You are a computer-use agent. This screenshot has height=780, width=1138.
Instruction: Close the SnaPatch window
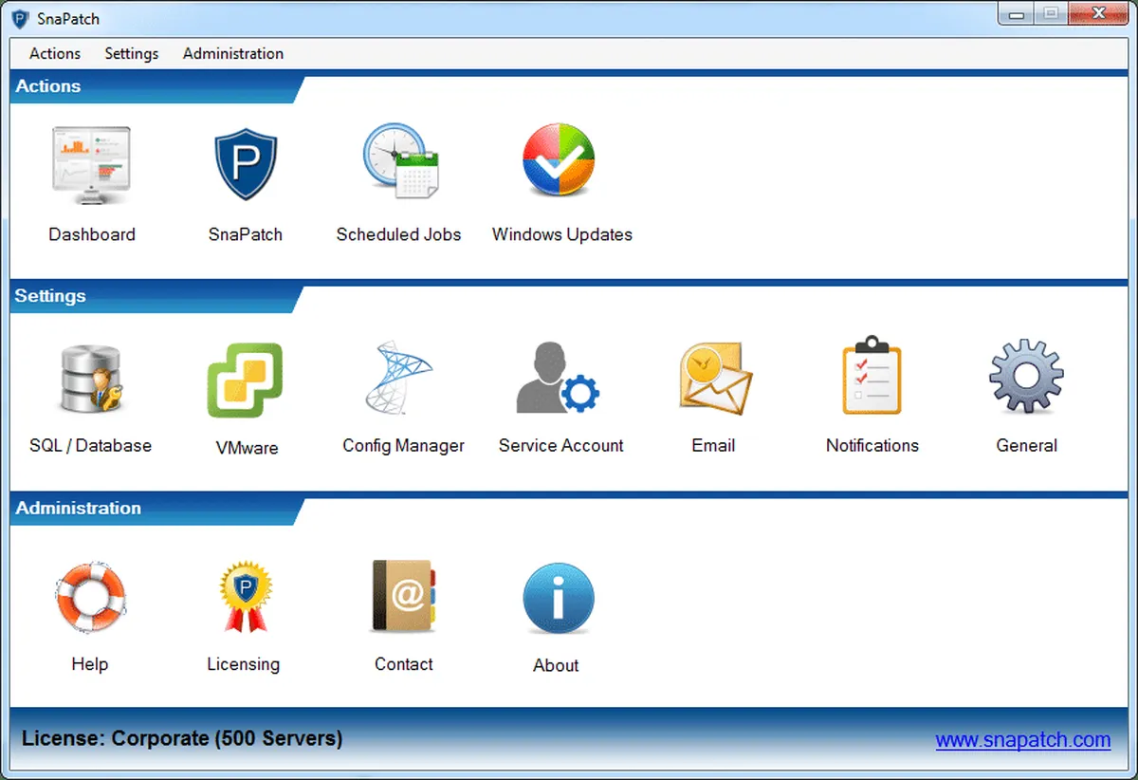(x=1096, y=13)
